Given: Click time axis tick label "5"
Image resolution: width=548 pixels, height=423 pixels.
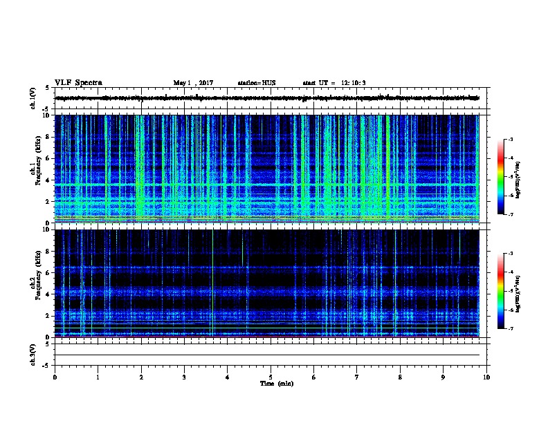Looking at the screenshot, I should click(271, 377).
